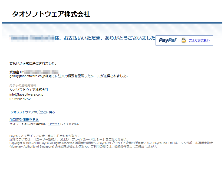Click the PayPal logo

(x=168, y=40)
